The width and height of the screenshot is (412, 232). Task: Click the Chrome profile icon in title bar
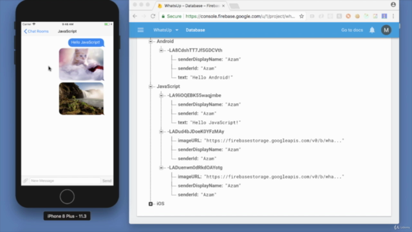393,5
